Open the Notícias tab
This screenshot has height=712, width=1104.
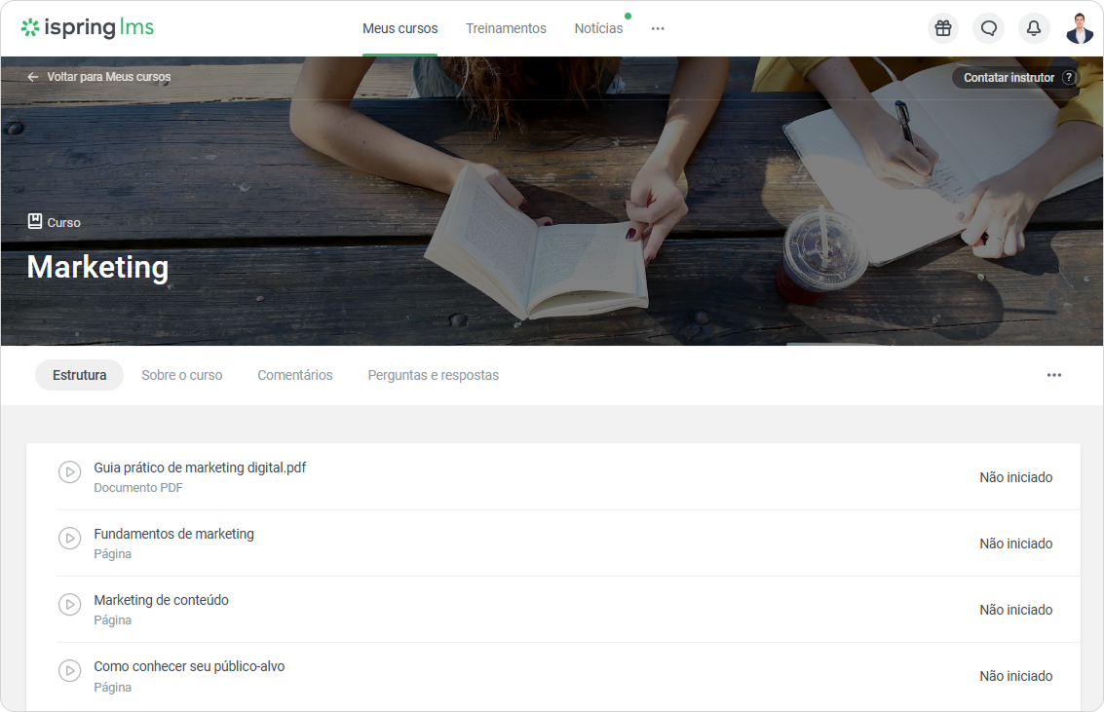point(598,29)
